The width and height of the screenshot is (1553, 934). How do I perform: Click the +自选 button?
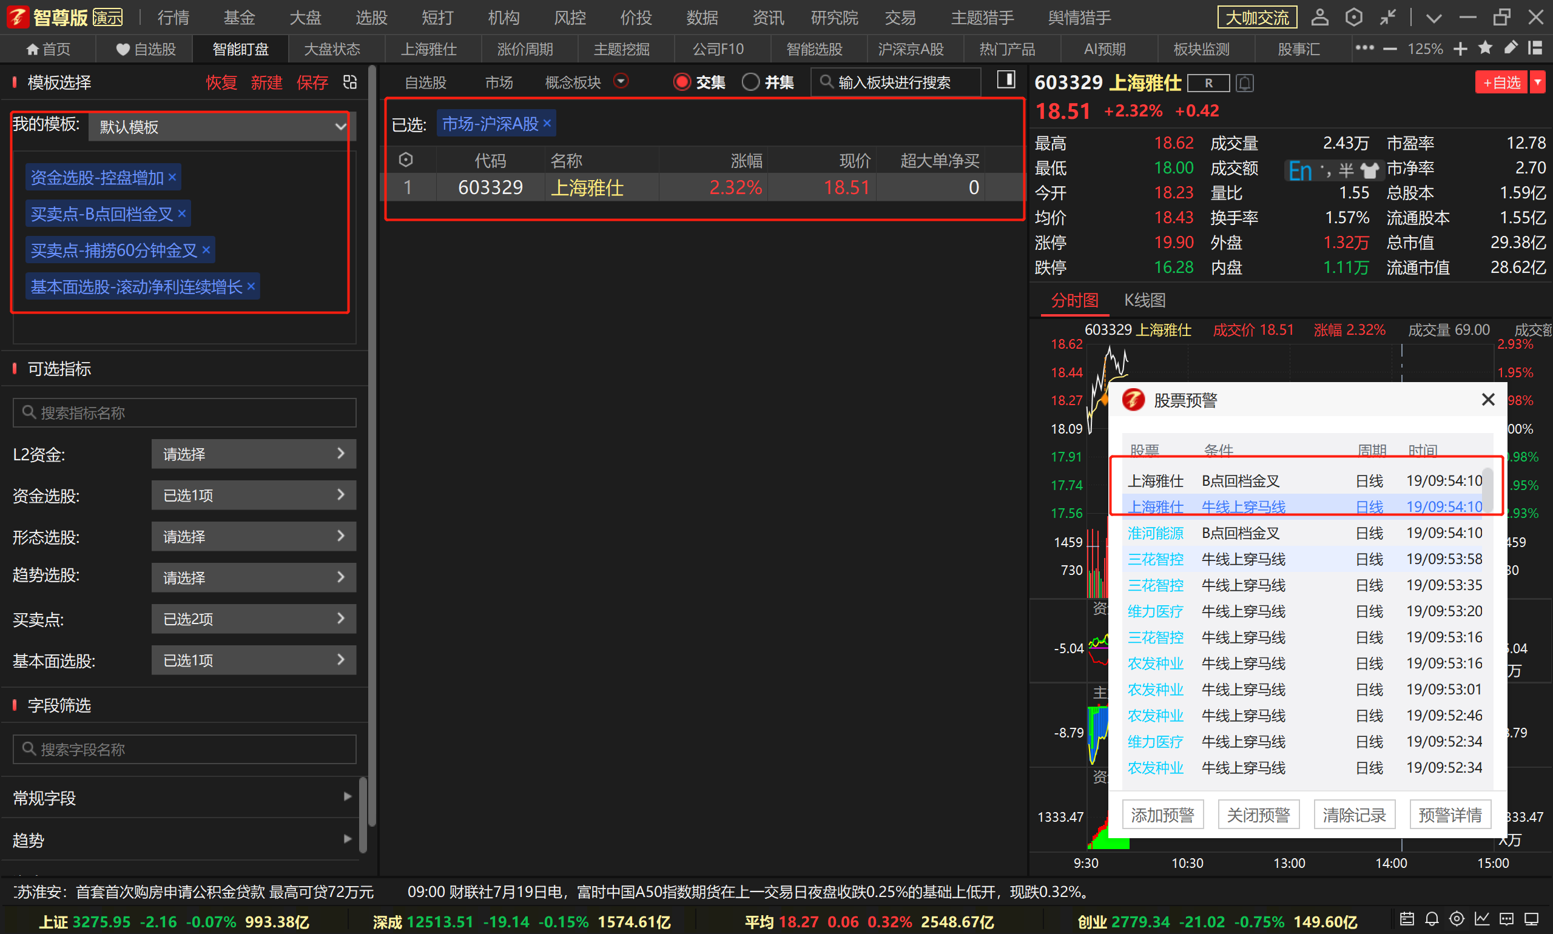1501,82
